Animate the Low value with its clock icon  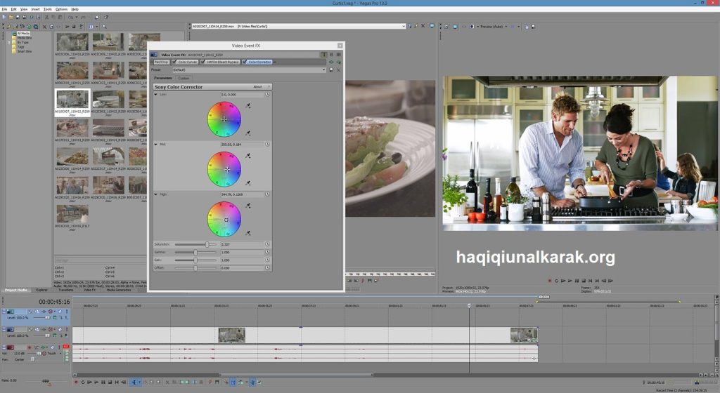(x=267, y=94)
